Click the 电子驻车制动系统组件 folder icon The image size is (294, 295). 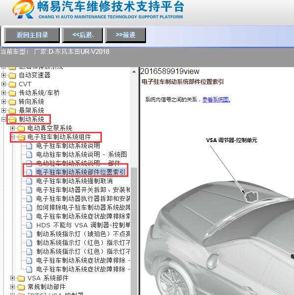click(x=21, y=137)
